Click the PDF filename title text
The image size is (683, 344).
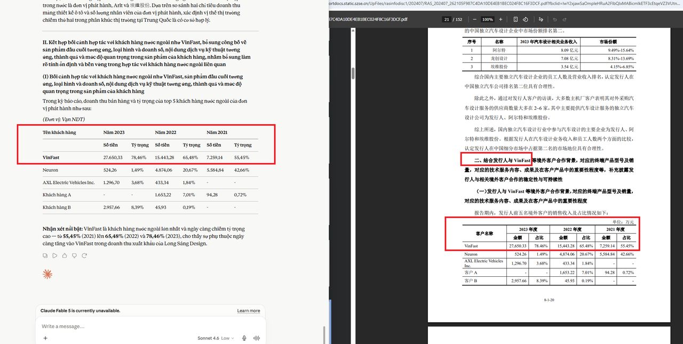coord(368,19)
